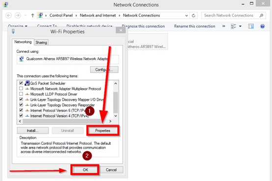Refresh the Network Connections view

point(194,16)
